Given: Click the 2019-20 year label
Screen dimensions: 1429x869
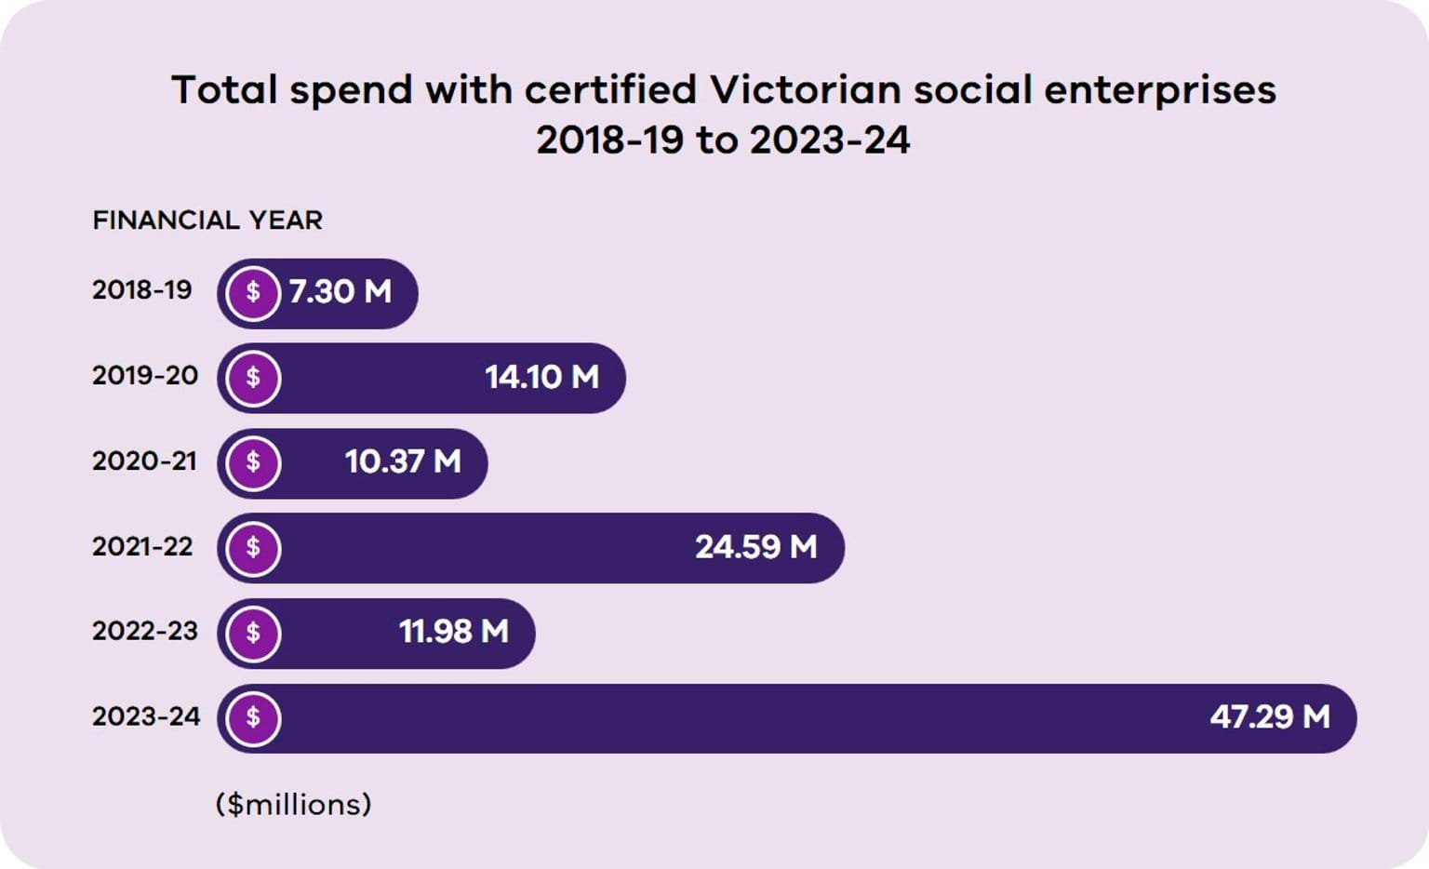Looking at the screenshot, I should pyautogui.click(x=145, y=376).
